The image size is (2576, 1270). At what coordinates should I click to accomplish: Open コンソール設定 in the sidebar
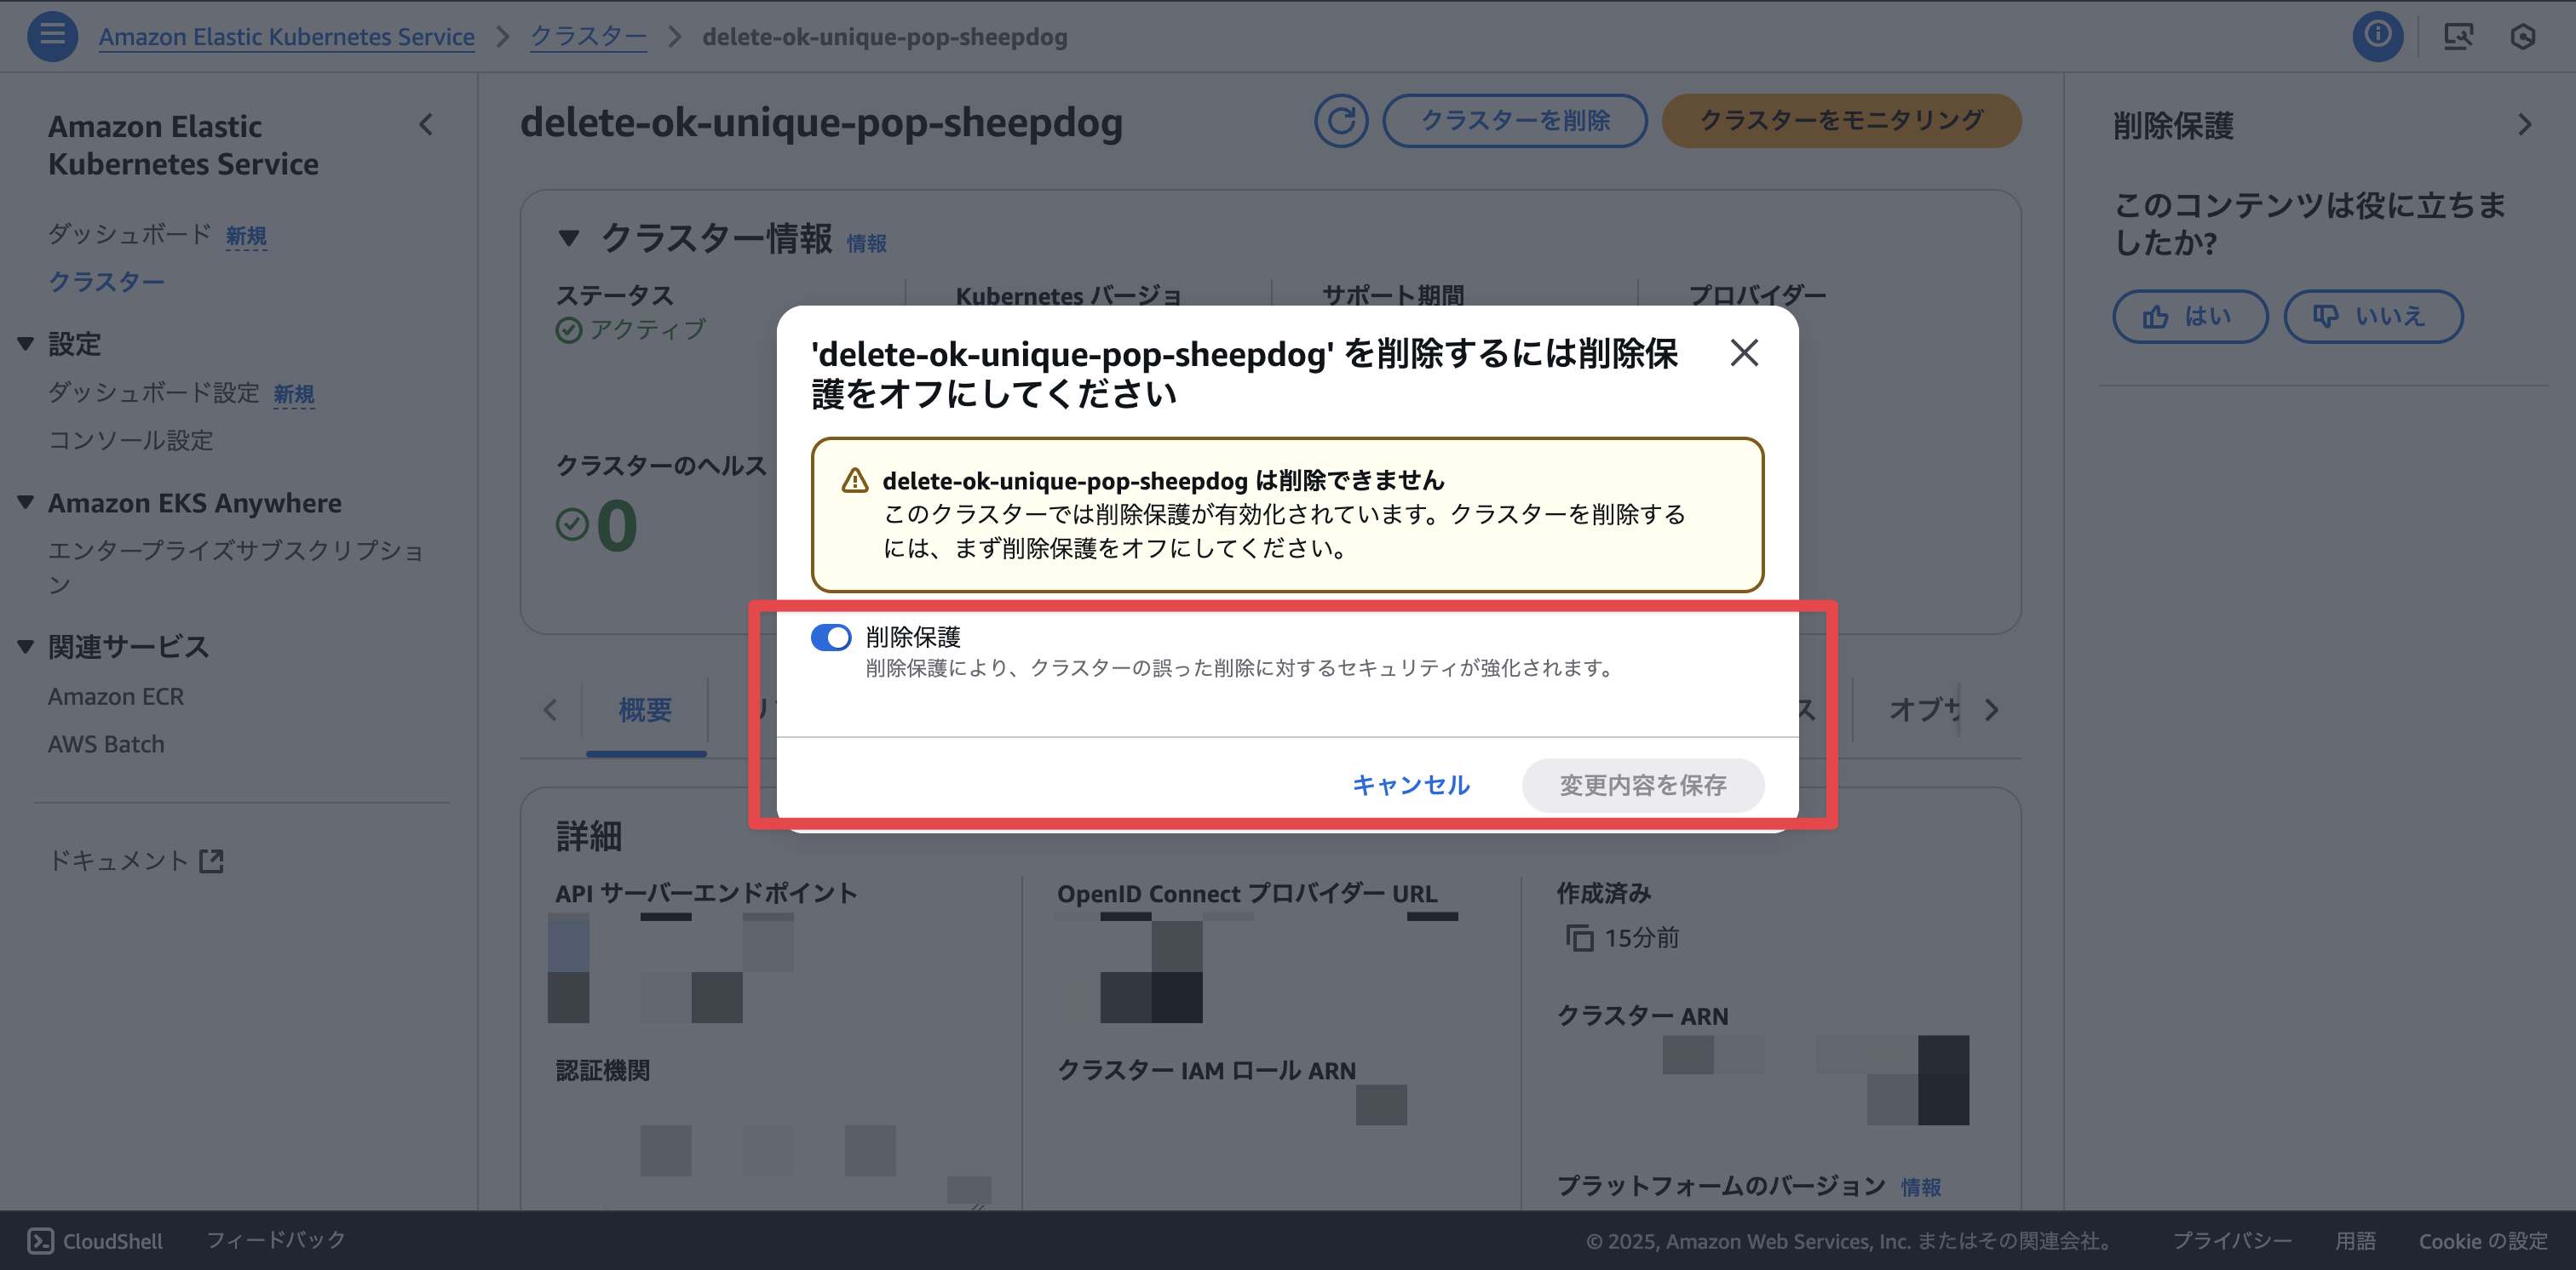click(x=130, y=441)
